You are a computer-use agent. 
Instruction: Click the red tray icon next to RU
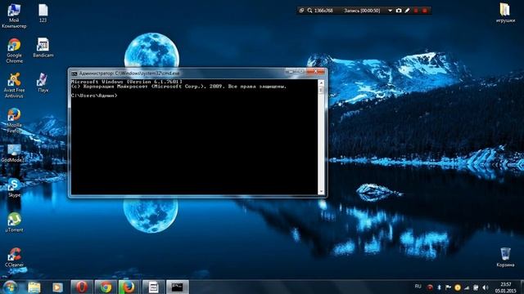point(430,287)
